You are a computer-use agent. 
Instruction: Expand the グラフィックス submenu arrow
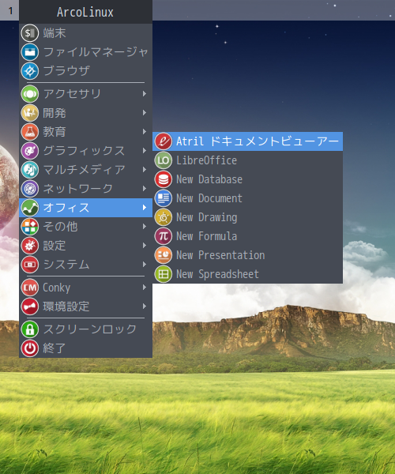click(x=145, y=151)
